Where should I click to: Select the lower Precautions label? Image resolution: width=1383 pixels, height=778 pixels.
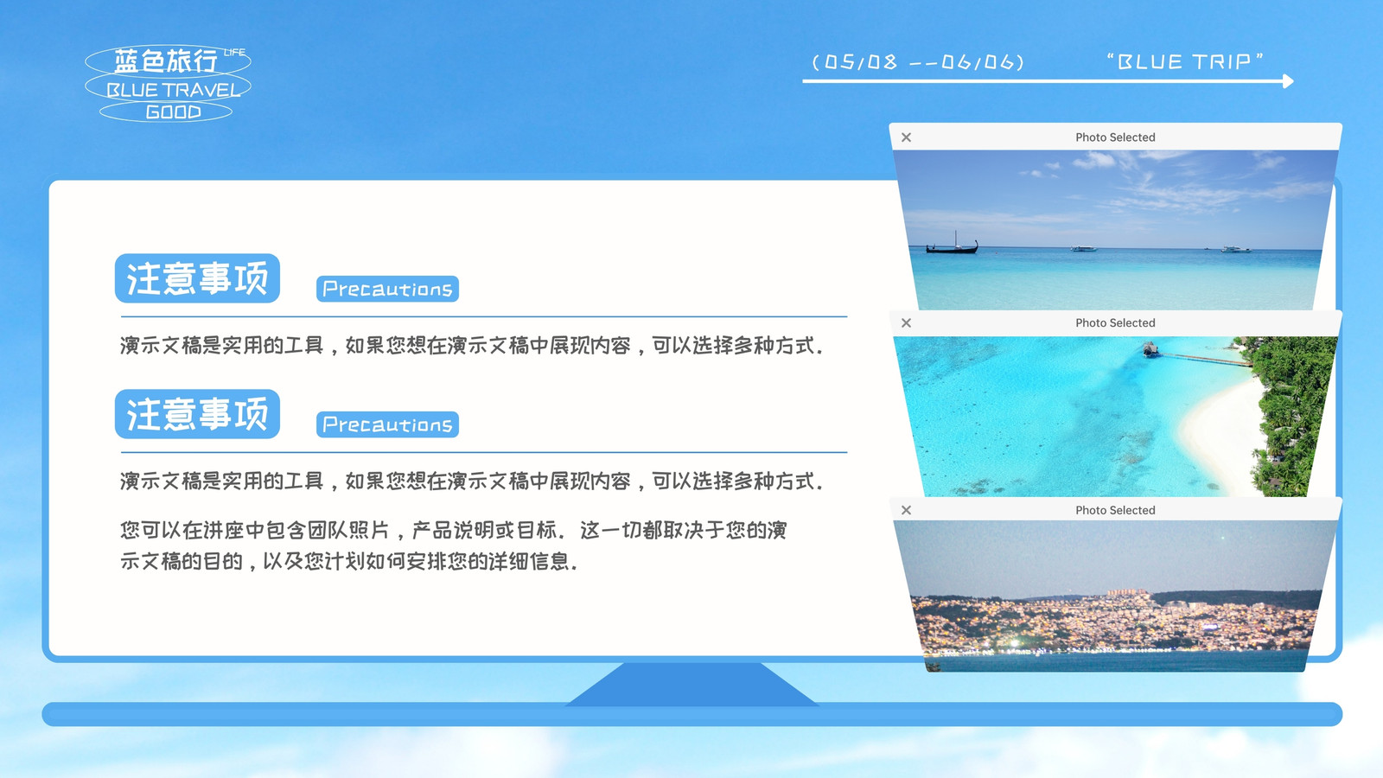click(387, 424)
